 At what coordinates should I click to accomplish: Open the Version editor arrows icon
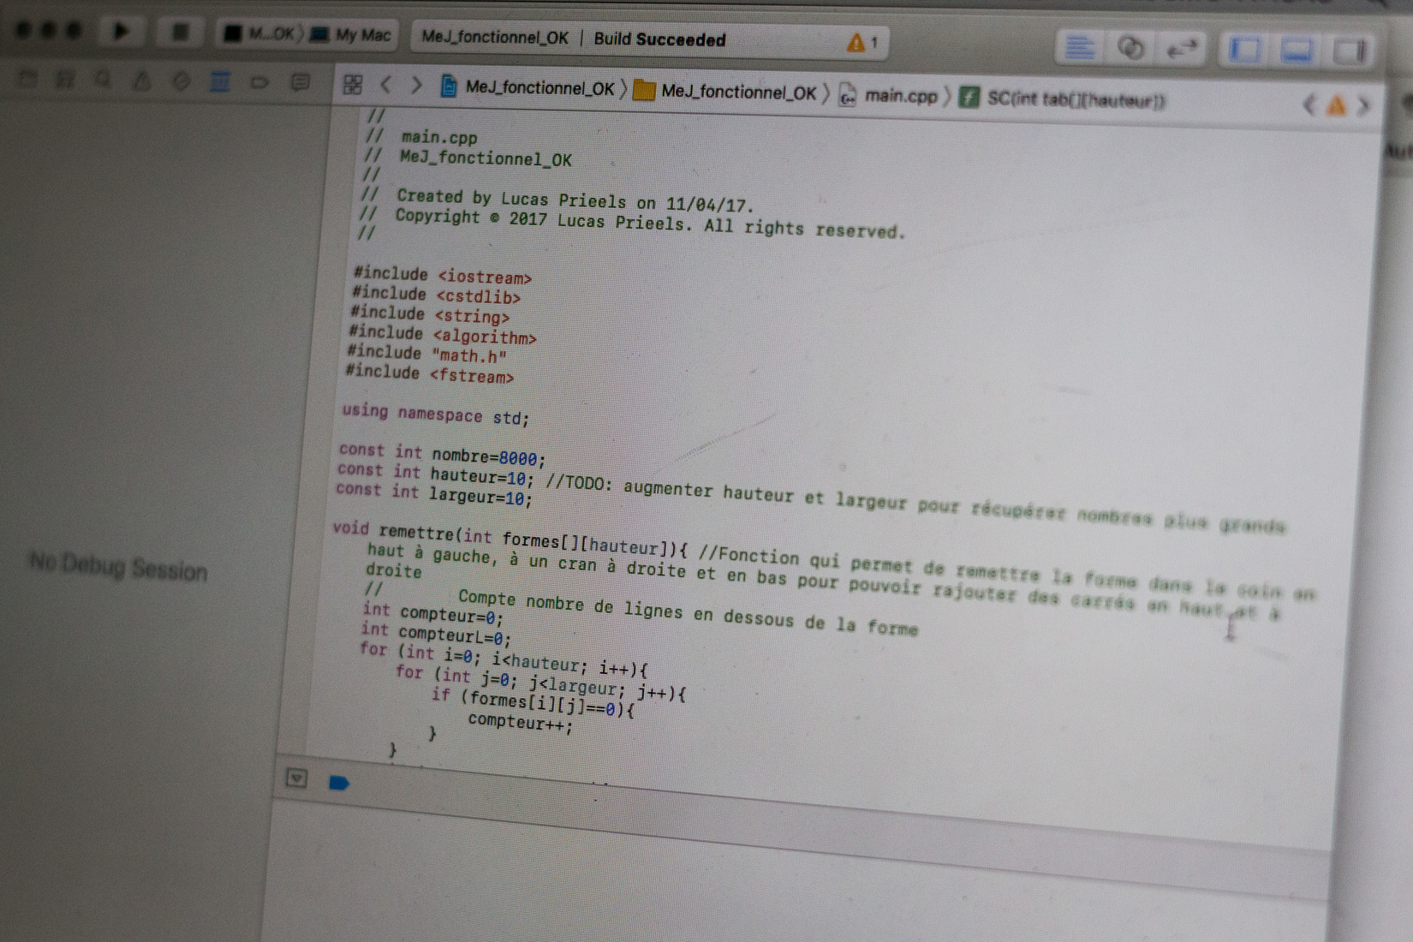[x=1182, y=49]
